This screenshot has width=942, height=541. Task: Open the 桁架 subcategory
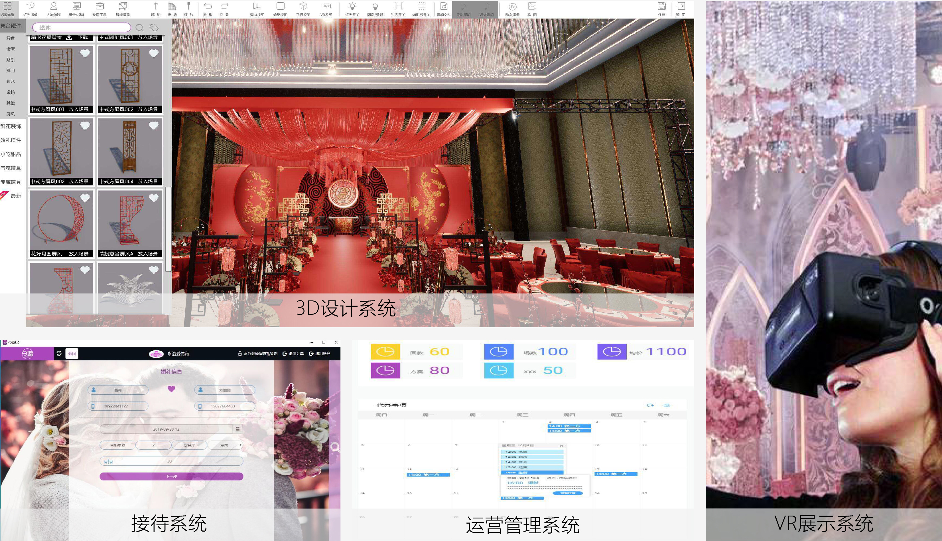coord(10,49)
